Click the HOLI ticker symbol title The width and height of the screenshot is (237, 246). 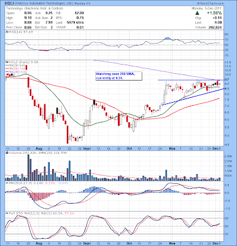(x=9, y=4)
